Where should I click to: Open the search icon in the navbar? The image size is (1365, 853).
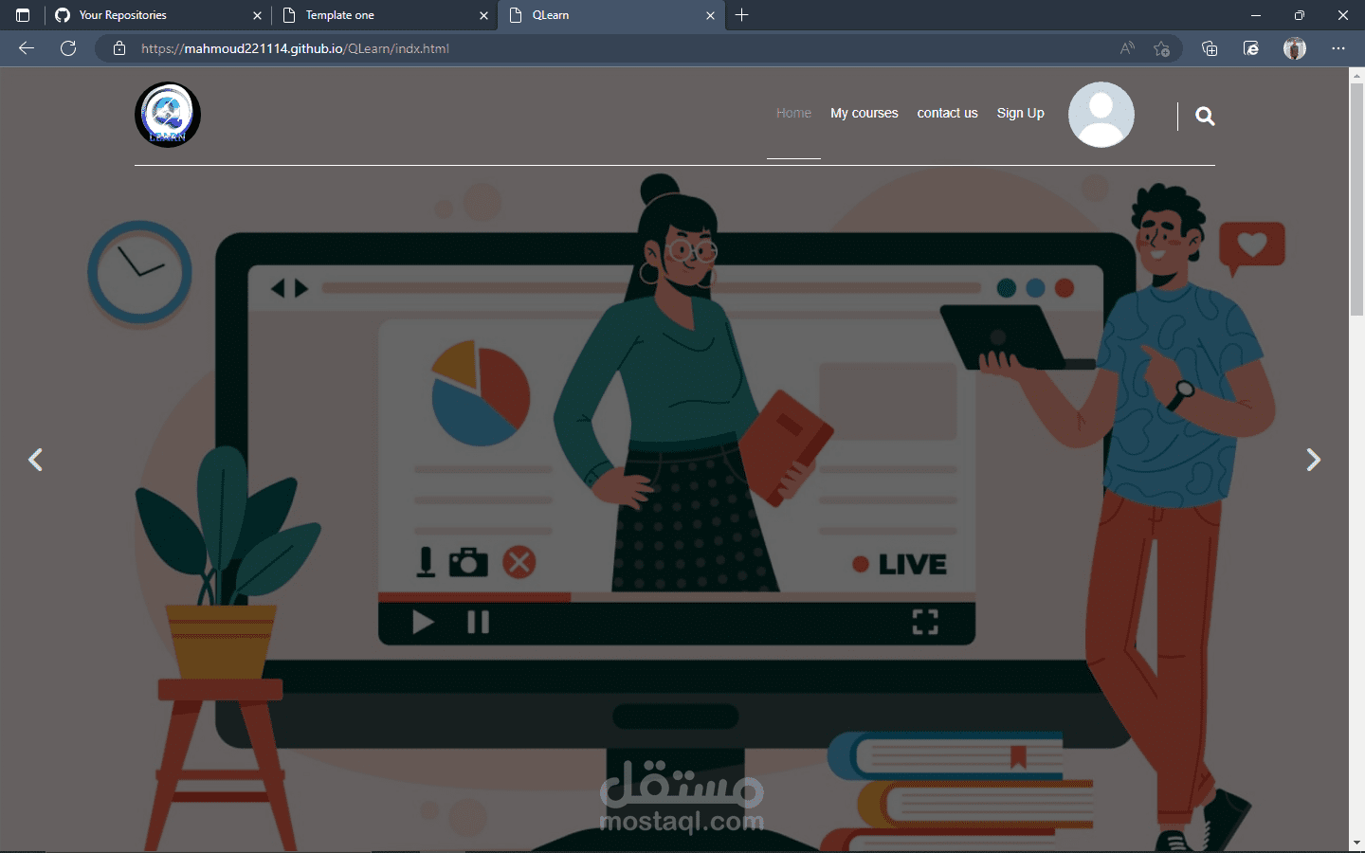click(1204, 116)
